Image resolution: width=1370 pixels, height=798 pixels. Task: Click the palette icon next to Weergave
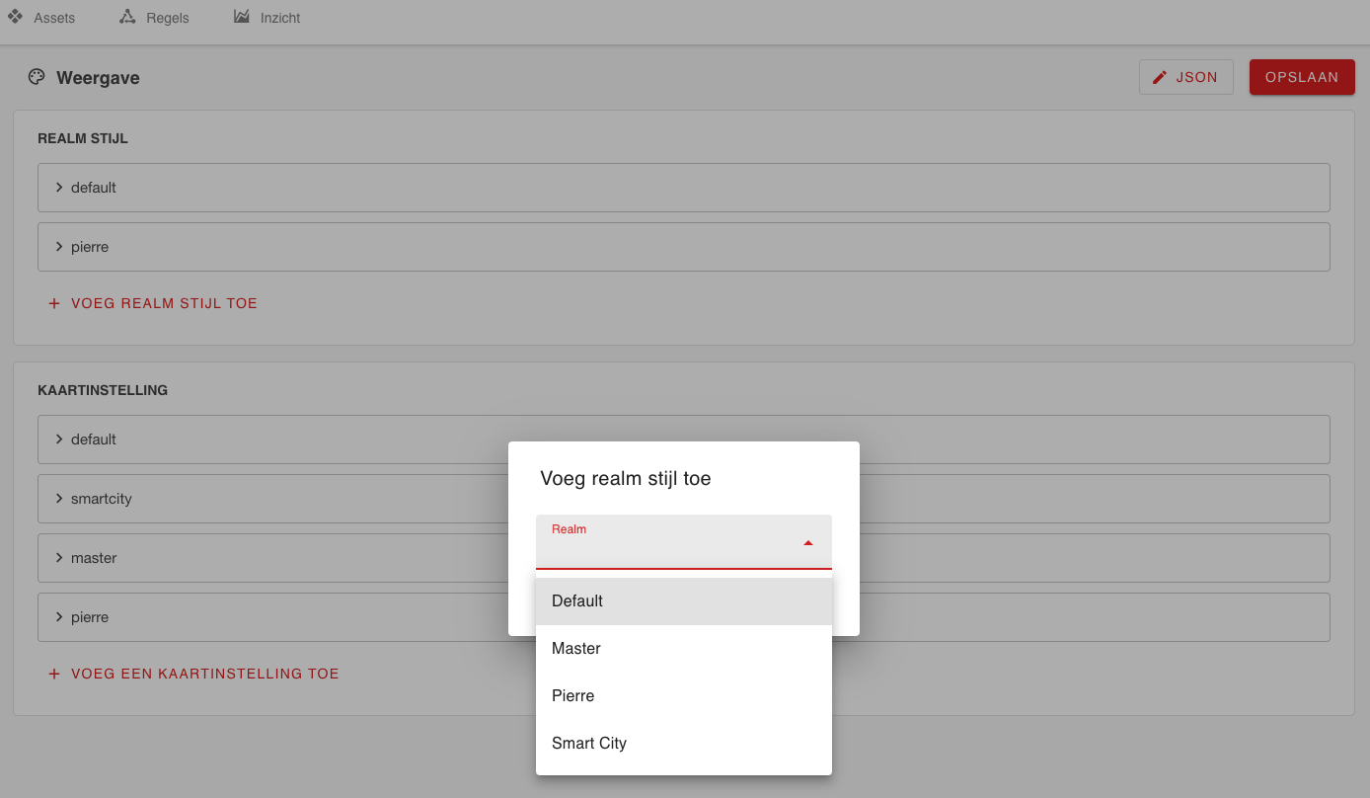pos(37,77)
